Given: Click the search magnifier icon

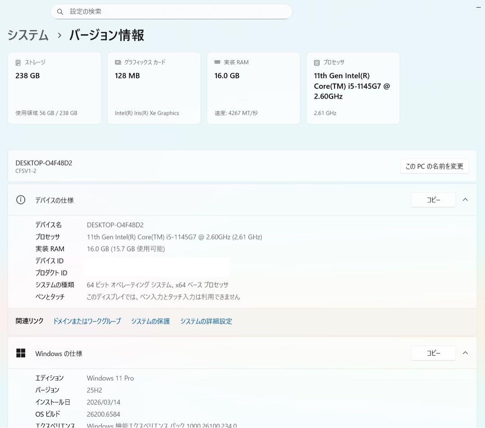Looking at the screenshot, I should [60, 12].
